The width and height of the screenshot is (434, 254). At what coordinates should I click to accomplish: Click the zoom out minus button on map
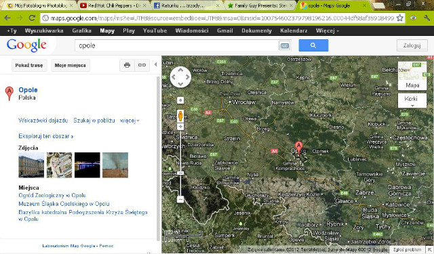click(180, 199)
